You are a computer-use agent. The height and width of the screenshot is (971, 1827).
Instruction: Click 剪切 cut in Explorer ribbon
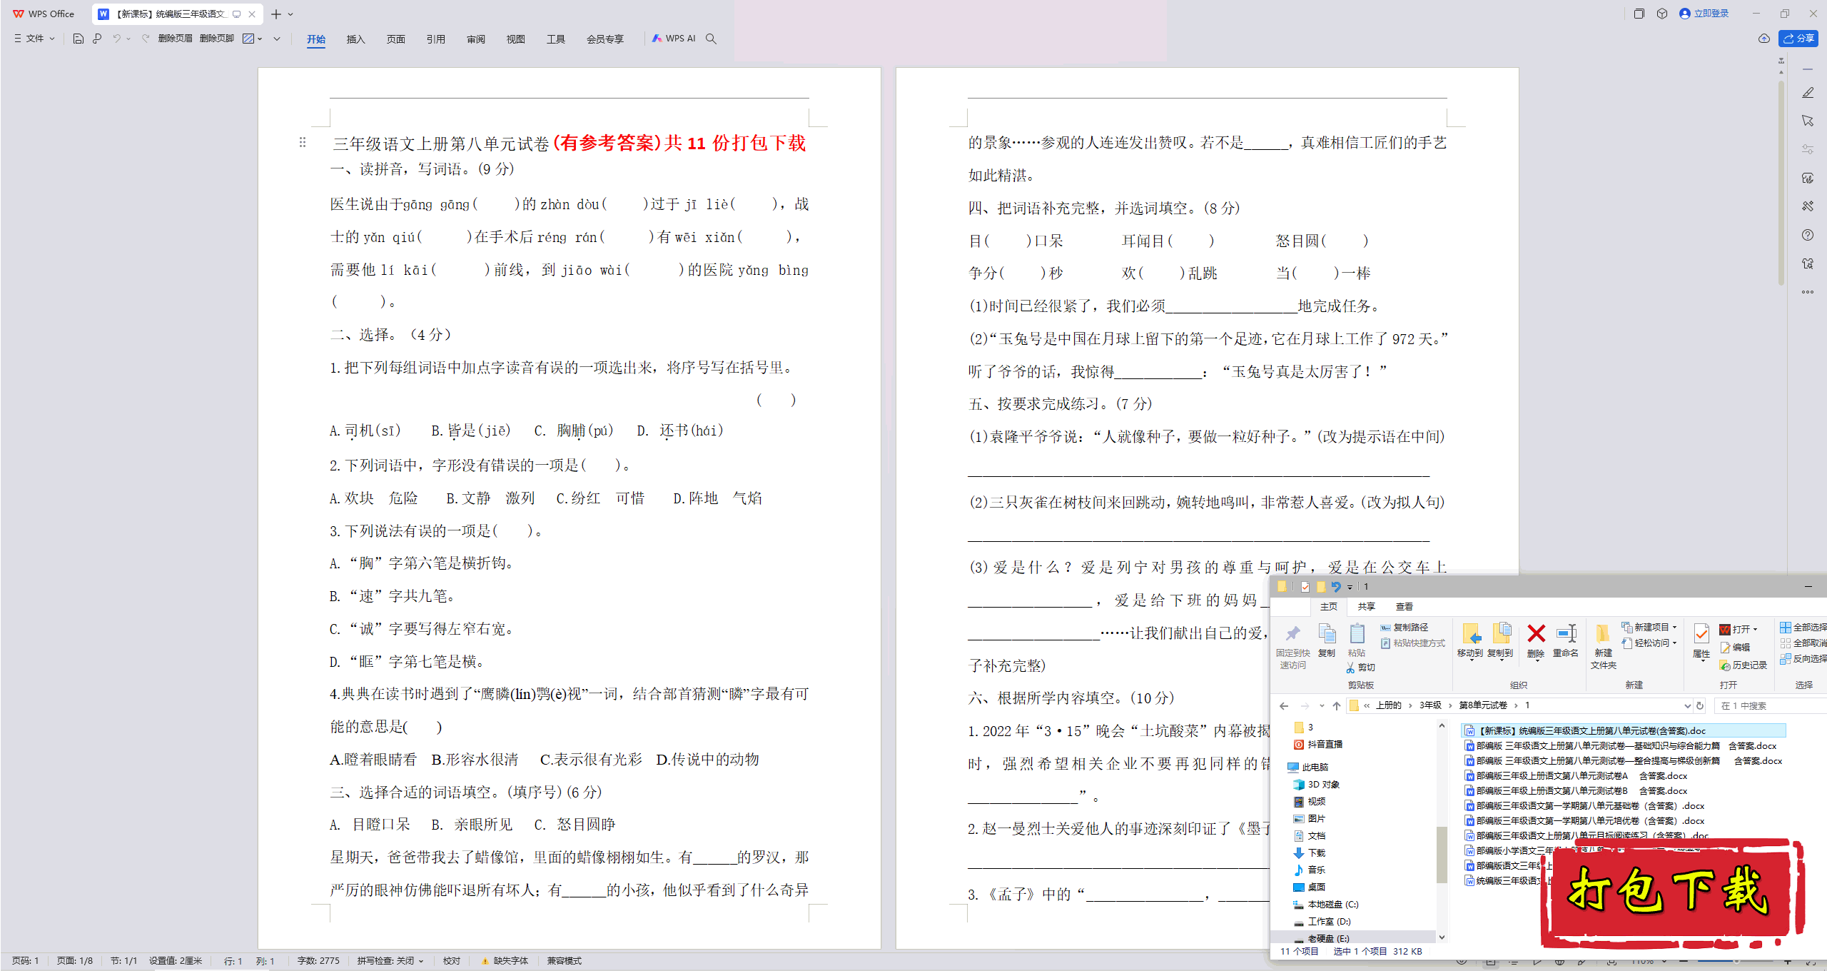(1361, 668)
